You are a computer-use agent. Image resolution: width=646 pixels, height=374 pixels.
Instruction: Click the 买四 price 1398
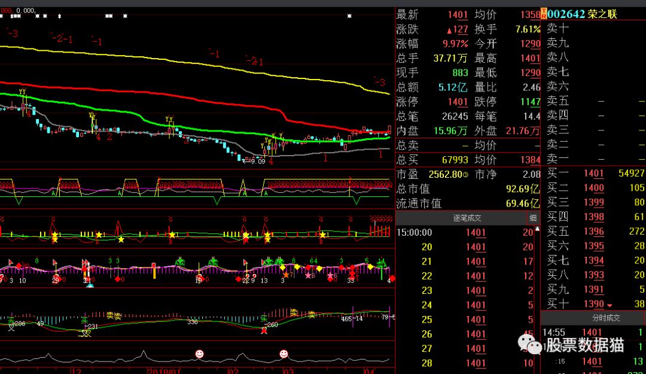594,217
